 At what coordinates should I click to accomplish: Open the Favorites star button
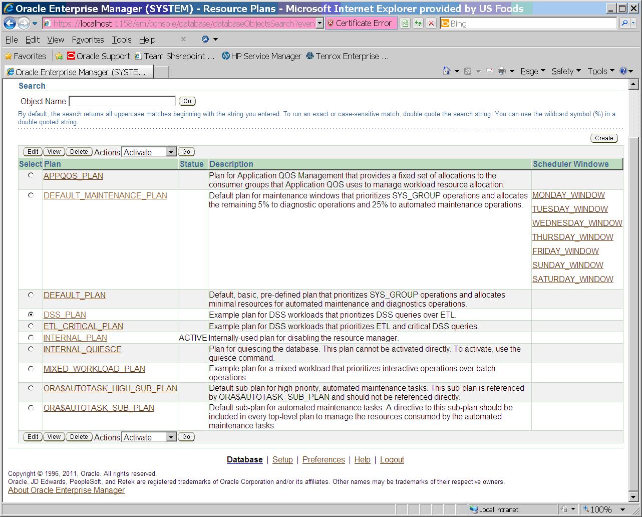point(25,56)
